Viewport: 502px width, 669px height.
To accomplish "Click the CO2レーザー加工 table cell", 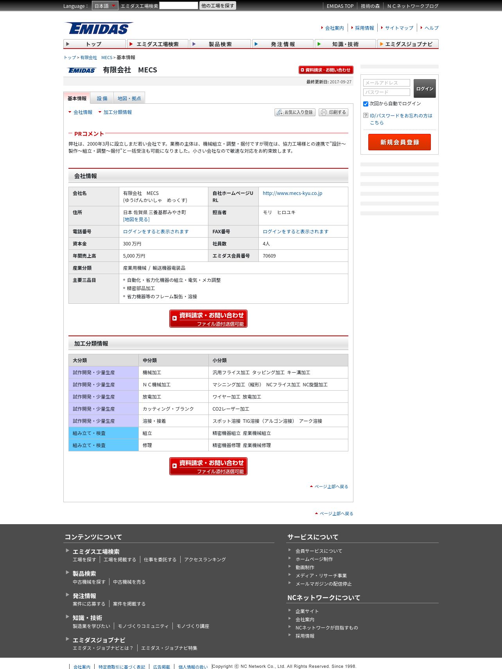I will tap(278, 409).
